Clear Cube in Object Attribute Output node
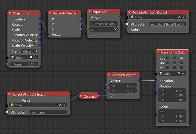Viewport: 196px width, 134px height. click(x=179, y=17)
